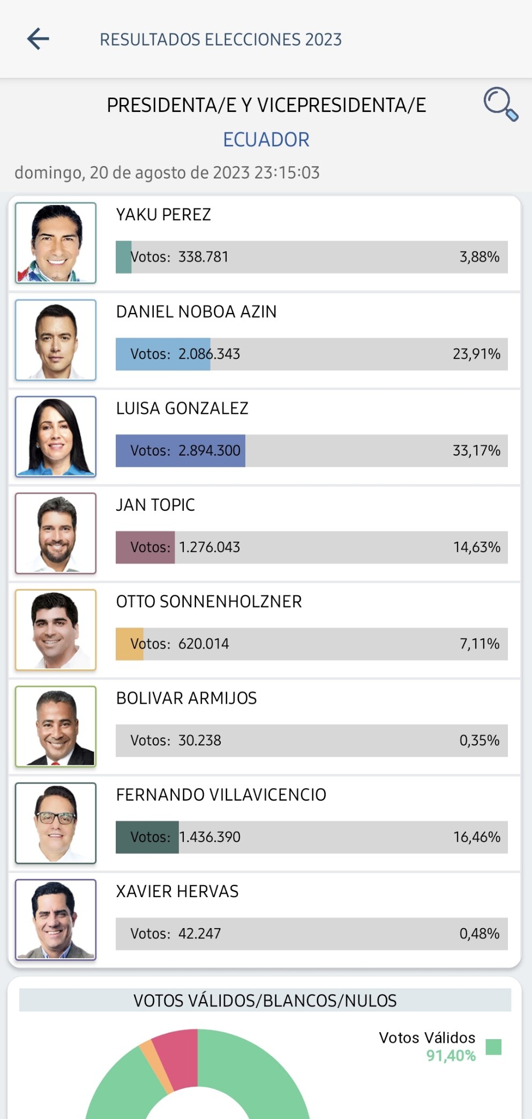Image resolution: width=532 pixels, height=1119 pixels.
Task: Select Daniel Noboa Azin's portrait
Action: click(x=56, y=340)
